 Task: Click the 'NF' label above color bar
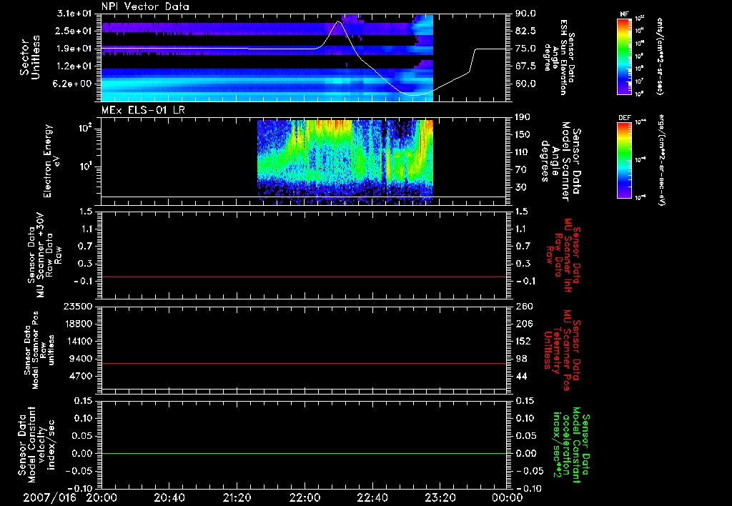point(624,14)
